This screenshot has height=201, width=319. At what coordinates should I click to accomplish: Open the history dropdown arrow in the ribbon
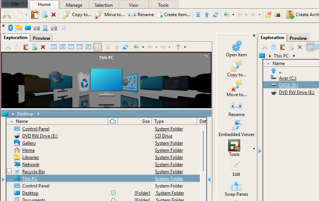(233, 15)
